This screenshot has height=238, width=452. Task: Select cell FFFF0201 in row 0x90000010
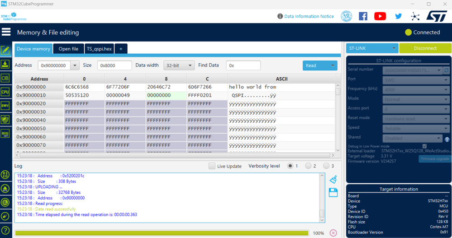207,95
